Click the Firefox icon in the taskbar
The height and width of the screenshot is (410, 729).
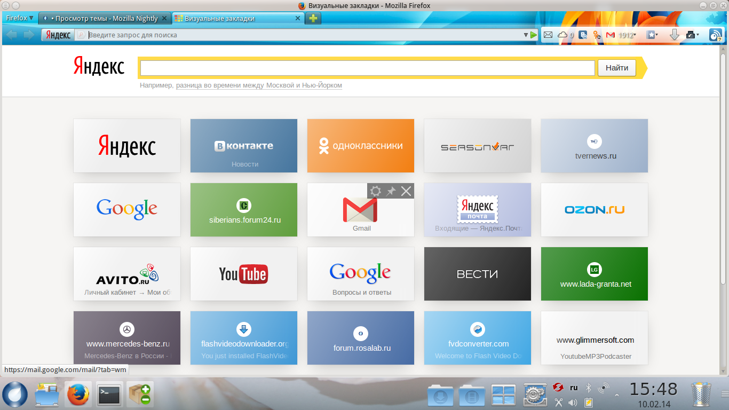tap(78, 395)
